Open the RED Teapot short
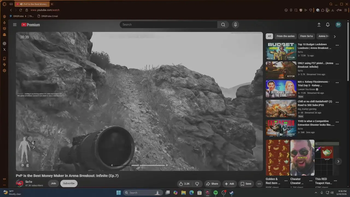350x197 pixels. 327,158
